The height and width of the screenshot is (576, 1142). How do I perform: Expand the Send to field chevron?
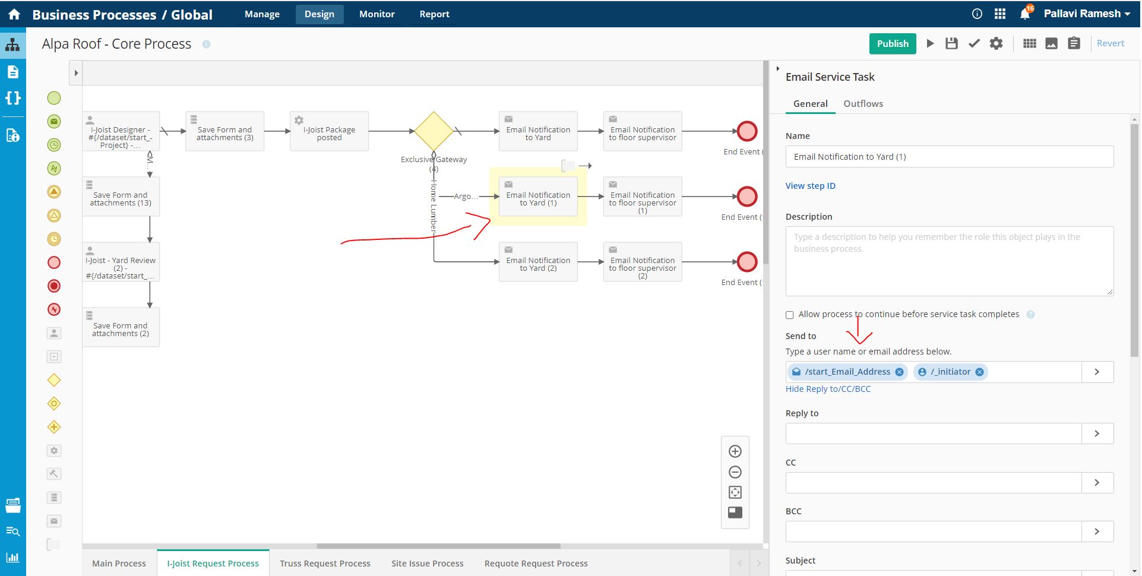[1097, 372]
